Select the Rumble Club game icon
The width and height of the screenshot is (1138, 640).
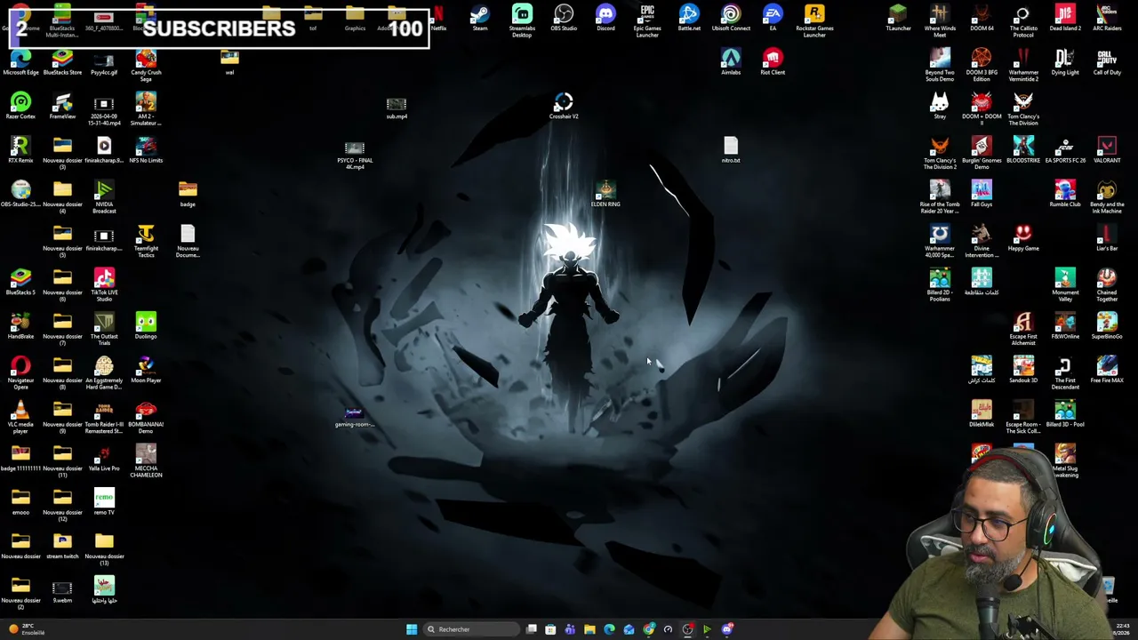[x=1065, y=195]
